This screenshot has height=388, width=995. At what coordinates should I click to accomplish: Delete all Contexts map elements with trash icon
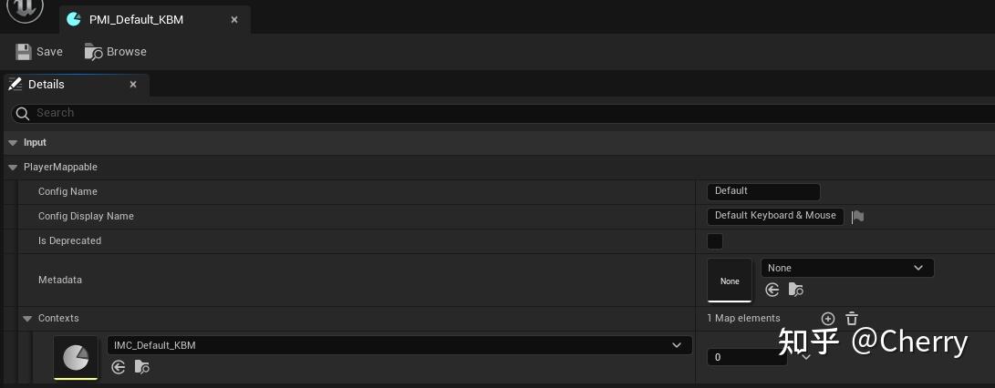pyautogui.click(x=852, y=319)
